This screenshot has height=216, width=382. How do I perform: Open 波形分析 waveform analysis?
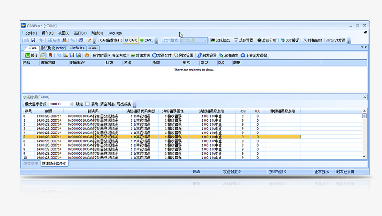coord(267,40)
